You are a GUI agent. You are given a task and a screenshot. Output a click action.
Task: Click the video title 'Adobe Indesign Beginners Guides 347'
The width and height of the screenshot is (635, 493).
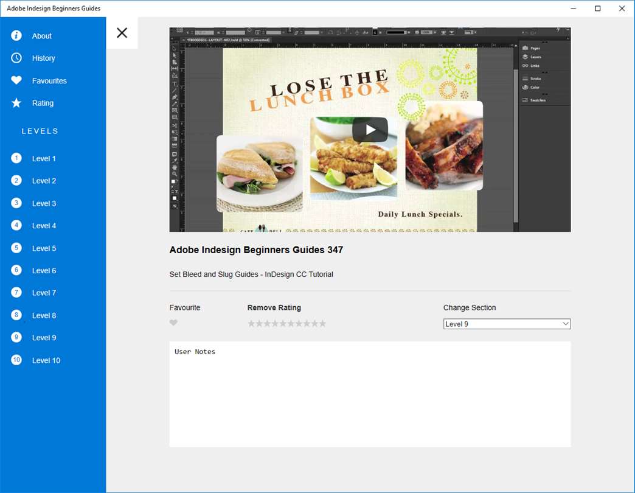coord(256,250)
